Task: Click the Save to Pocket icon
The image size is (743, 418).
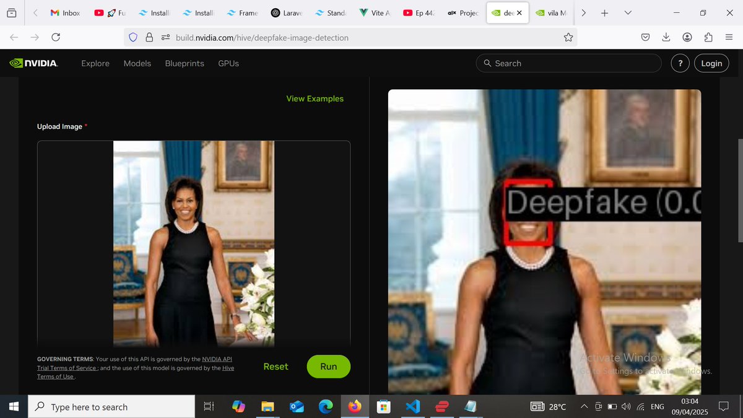Action: tap(645, 38)
